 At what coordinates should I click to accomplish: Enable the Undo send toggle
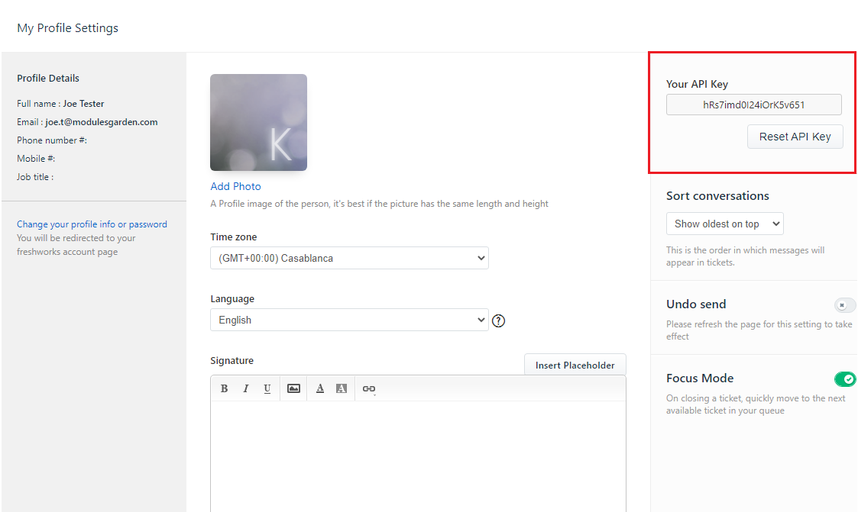pyautogui.click(x=844, y=305)
